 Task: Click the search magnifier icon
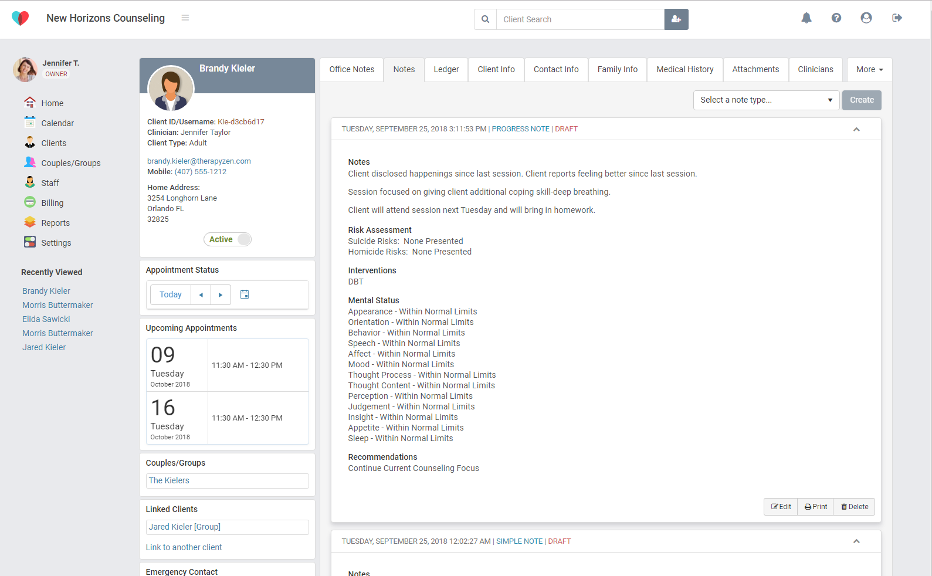485,19
